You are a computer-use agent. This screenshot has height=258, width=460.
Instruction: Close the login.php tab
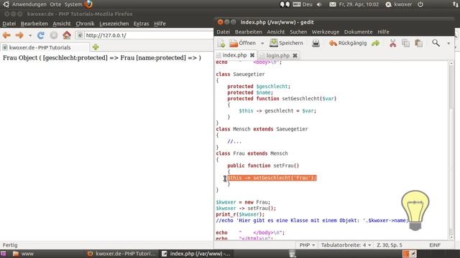tap(295, 55)
